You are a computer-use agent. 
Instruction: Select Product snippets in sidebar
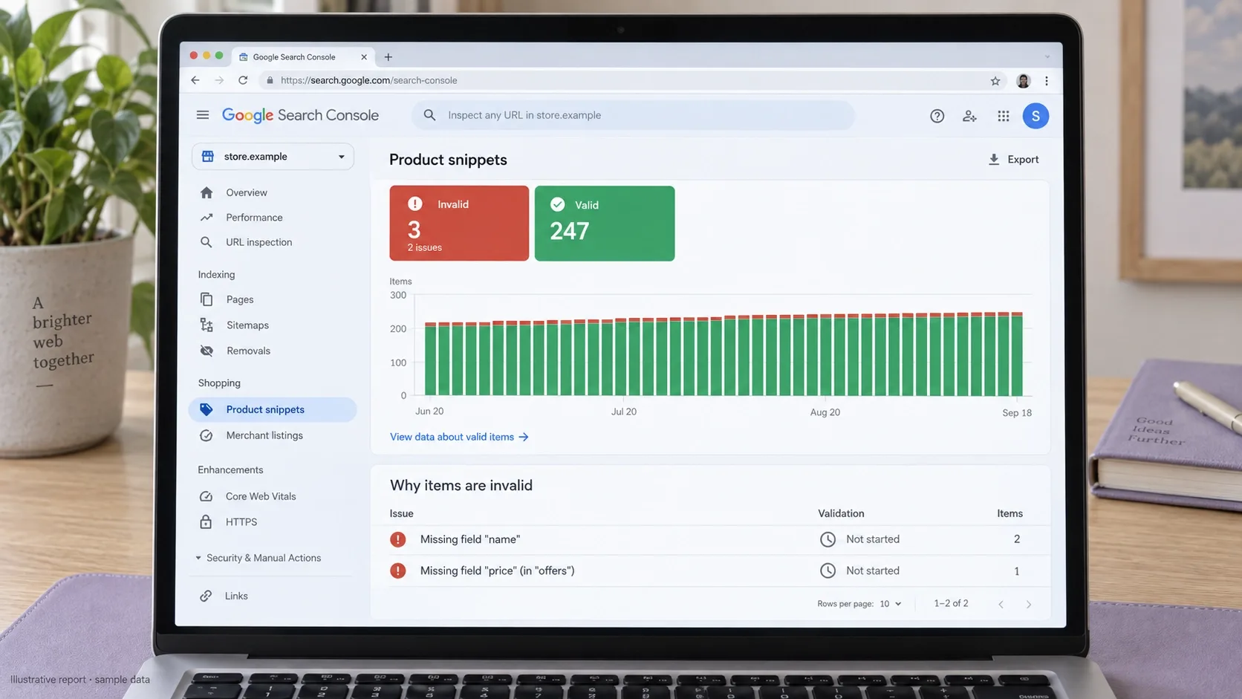coord(273,409)
